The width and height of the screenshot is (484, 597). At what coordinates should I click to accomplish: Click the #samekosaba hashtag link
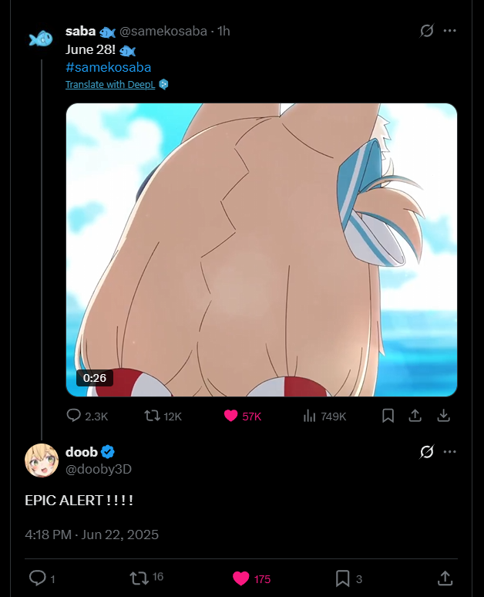108,68
